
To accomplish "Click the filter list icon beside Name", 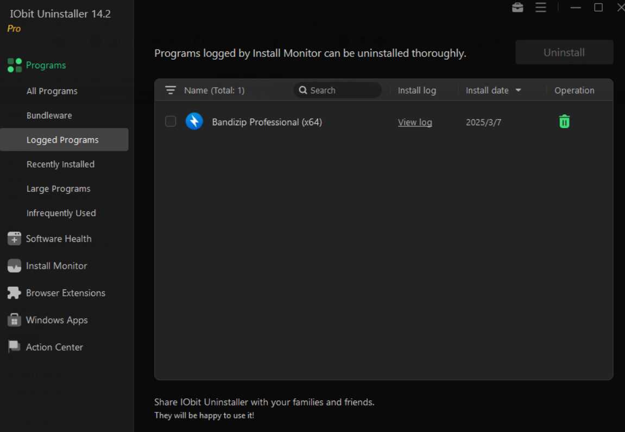I will (170, 91).
